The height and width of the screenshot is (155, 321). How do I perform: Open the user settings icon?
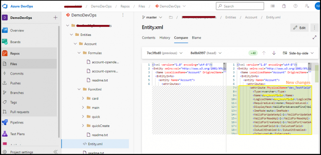307,6
